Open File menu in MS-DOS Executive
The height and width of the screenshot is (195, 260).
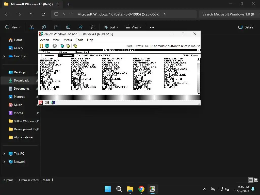pos(46,52)
